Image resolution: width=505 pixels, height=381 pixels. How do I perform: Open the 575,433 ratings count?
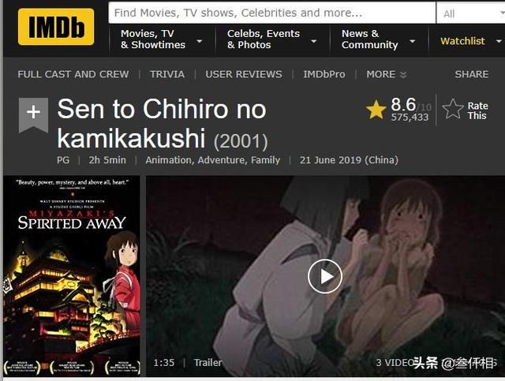pyautogui.click(x=410, y=118)
